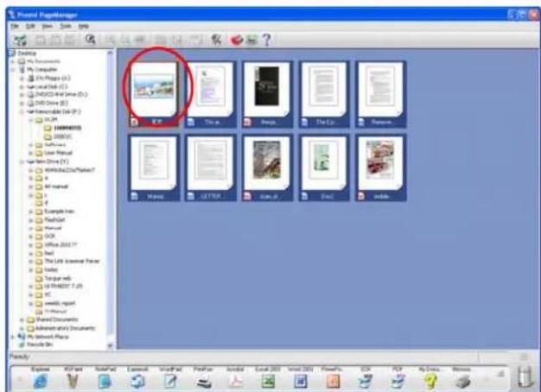Viewport: 541px width, 392px height.
Task: Click the green icon beside the help icon
Action: tap(251, 40)
